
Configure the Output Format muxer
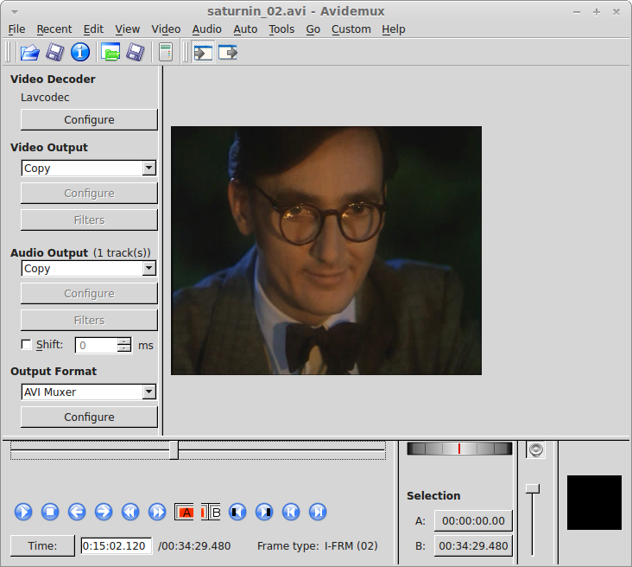pyautogui.click(x=89, y=417)
